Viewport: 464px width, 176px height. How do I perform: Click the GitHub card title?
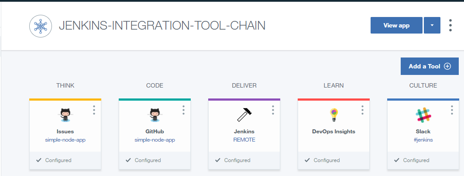pyautogui.click(x=155, y=132)
